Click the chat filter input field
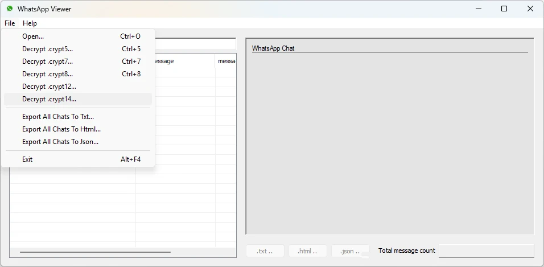544x267 pixels. pos(195,44)
